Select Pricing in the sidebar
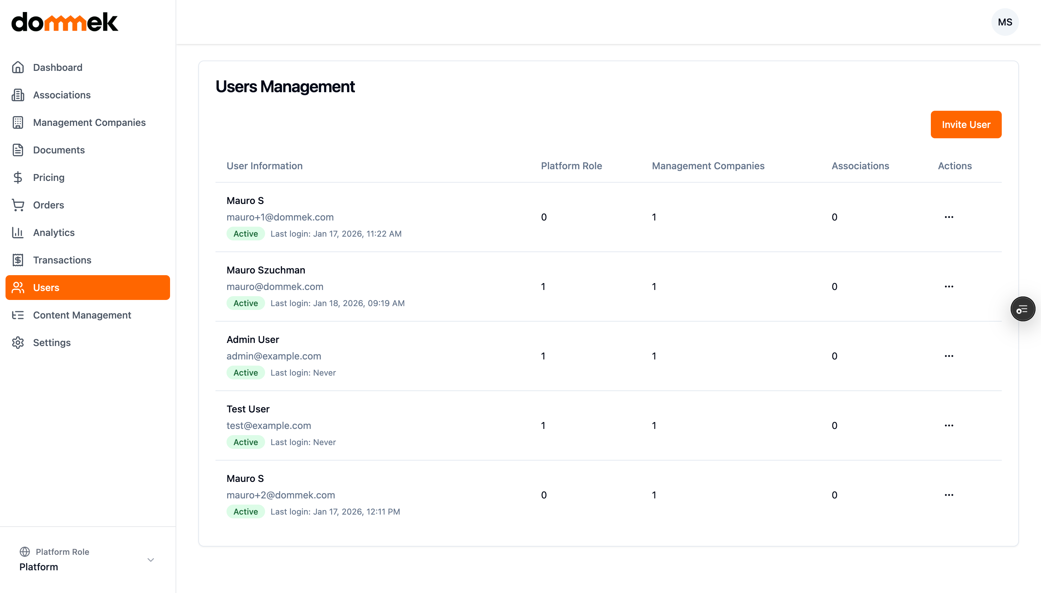The width and height of the screenshot is (1041, 593). (88, 177)
